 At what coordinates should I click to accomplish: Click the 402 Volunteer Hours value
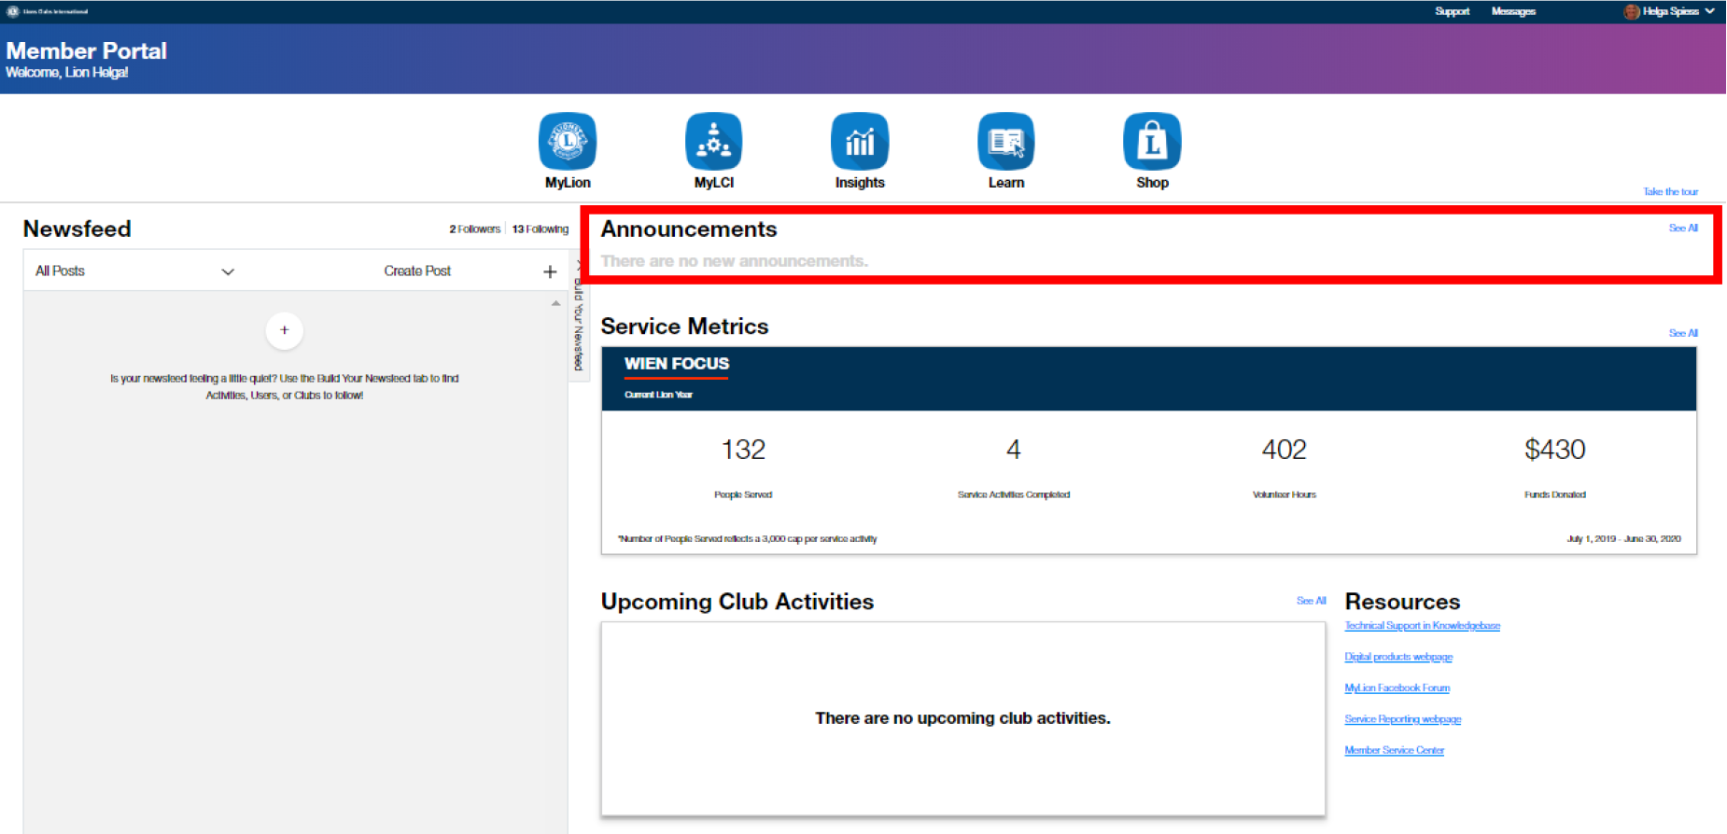tap(1284, 450)
